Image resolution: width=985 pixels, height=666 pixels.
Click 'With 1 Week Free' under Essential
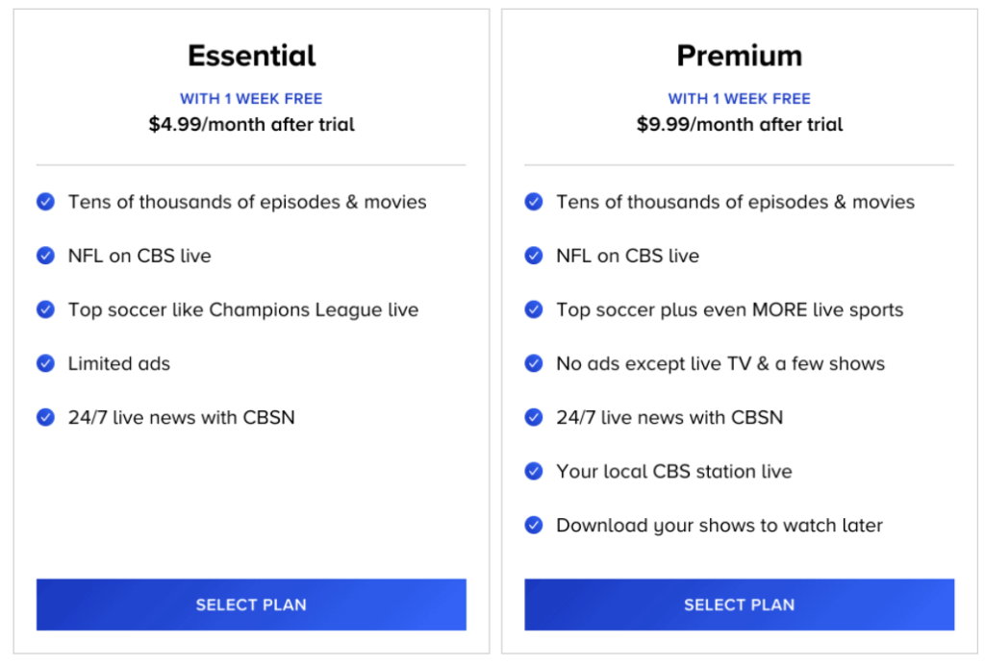[251, 98]
